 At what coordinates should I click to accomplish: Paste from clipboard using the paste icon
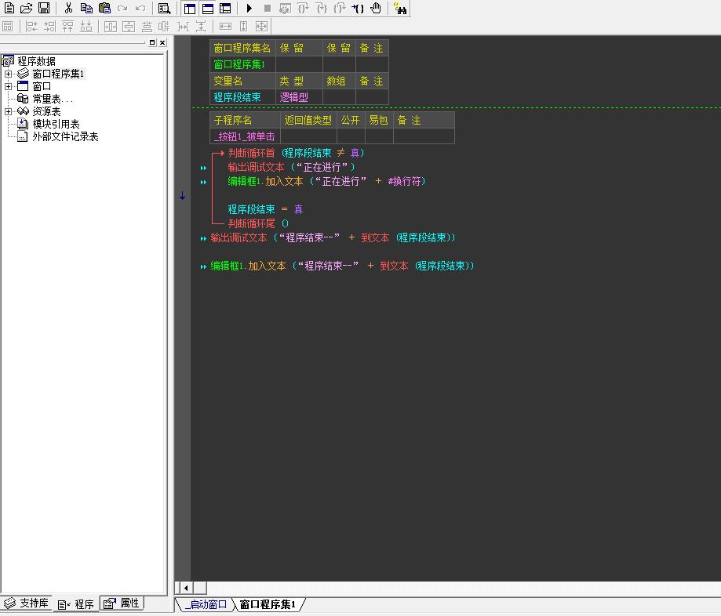[x=105, y=8]
